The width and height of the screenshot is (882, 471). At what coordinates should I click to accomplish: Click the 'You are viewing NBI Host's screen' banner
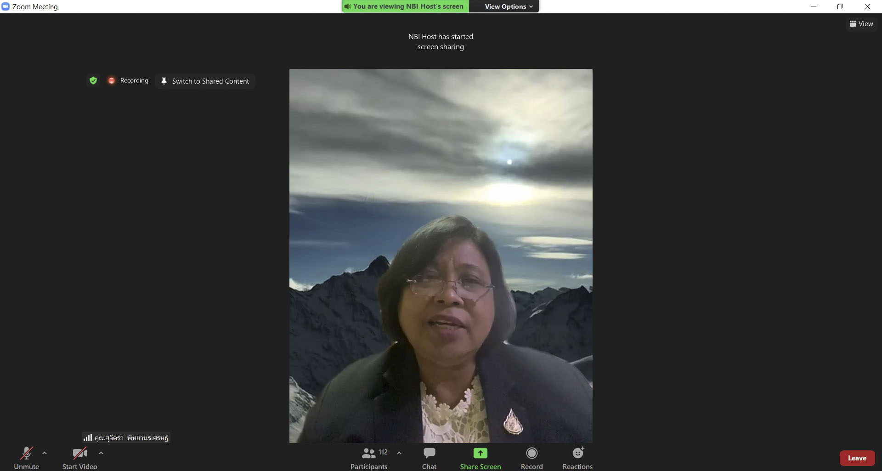coord(405,6)
